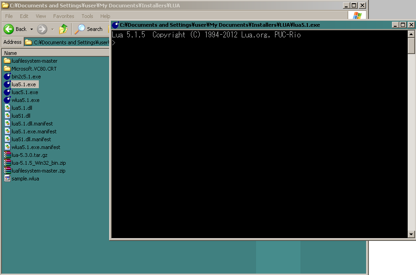Open the Search magnifier tool
The width and height of the screenshot is (416, 275).
click(x=80, y=29)
